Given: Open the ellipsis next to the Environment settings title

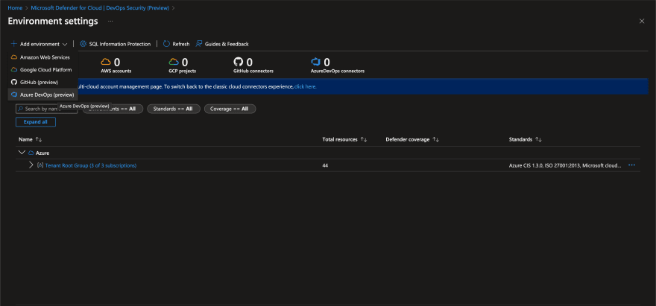Looking at the screenshot, I should pos(110,21).
